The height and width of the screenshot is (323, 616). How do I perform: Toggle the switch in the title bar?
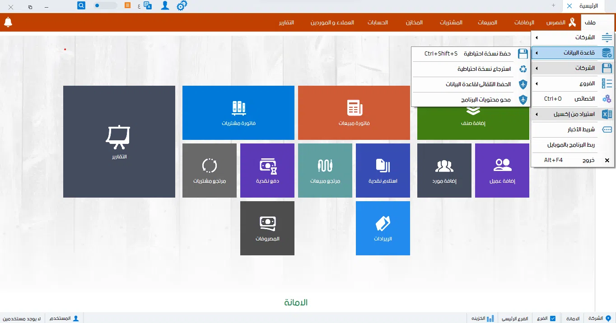pos(105,5)
